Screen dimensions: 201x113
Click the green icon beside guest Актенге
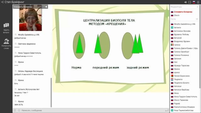tap(172, 28)
